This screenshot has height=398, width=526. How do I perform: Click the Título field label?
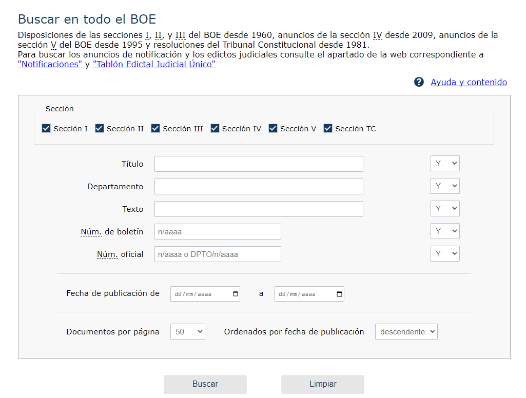click(132, 164)
